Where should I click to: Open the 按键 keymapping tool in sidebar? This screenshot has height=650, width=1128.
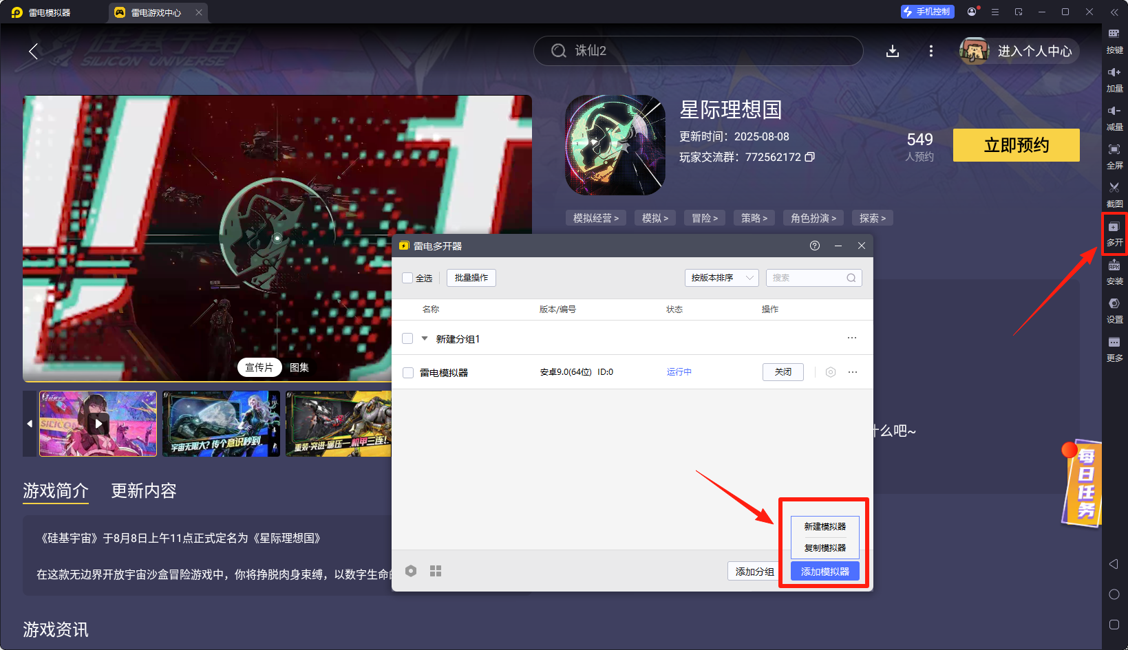tap(1114, 41)
